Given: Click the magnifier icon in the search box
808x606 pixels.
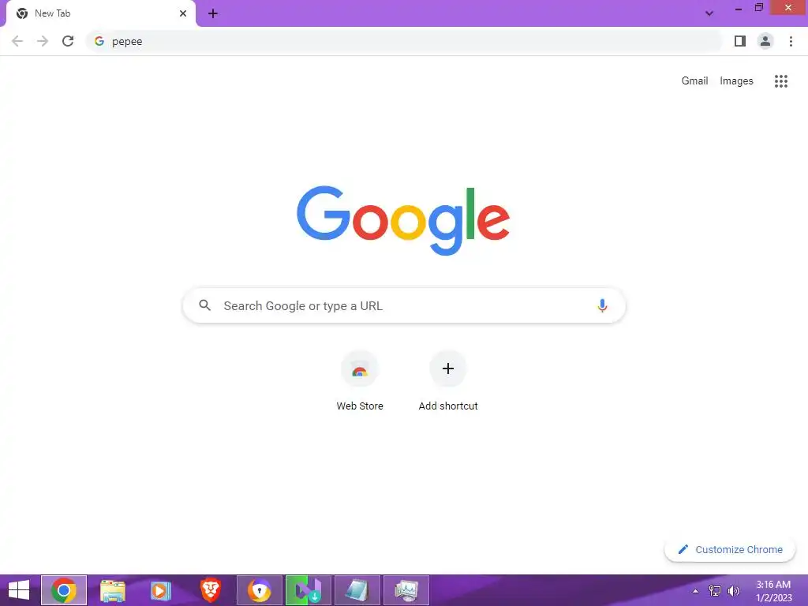Looking at the screenshot, I should click(204, 305).
